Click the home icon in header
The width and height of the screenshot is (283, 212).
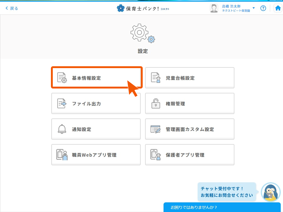point(278,8)
